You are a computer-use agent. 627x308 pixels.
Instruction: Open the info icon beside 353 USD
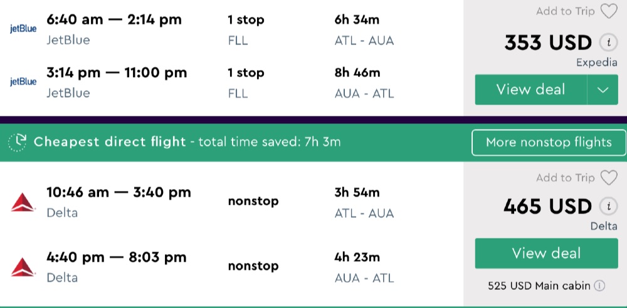click(x=606, y=43)
